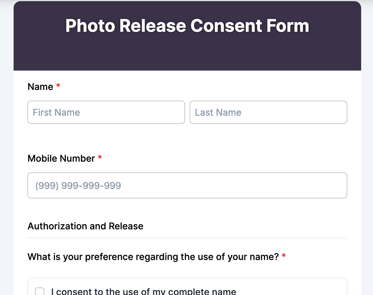Click the phone number placeholder text
The image size is (373, 295).
pos(77,185)
